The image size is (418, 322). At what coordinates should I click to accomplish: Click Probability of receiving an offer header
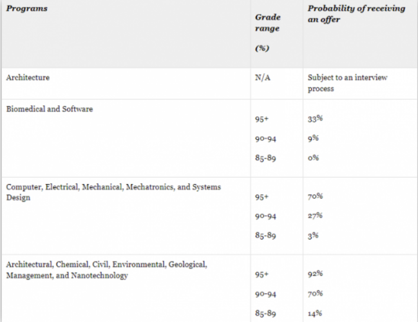[356, 14]
